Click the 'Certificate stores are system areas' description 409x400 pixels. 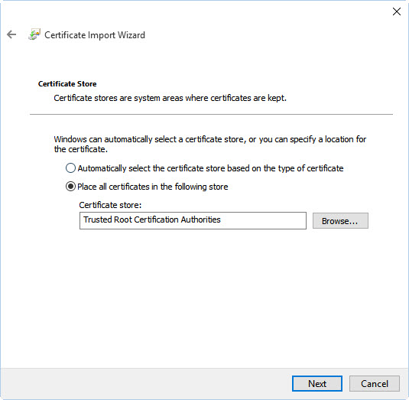170,98
